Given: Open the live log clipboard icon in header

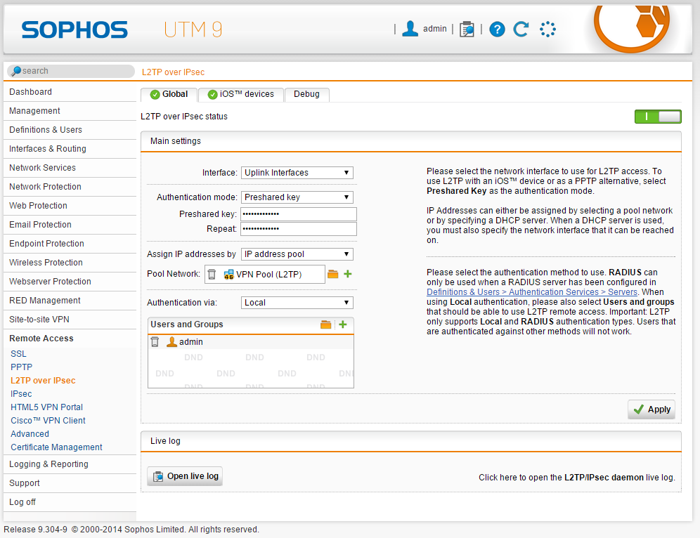Looking at the screenshot, I should (x=467, y=29).
